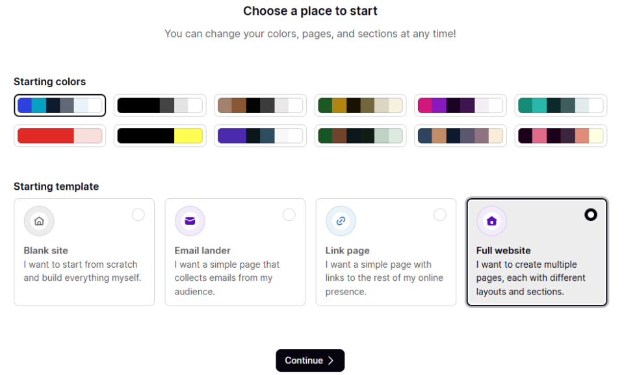Viewport: 637px width, 375px height.
Task: Click the chevron arrow on Continue
Action: [331, 361]
